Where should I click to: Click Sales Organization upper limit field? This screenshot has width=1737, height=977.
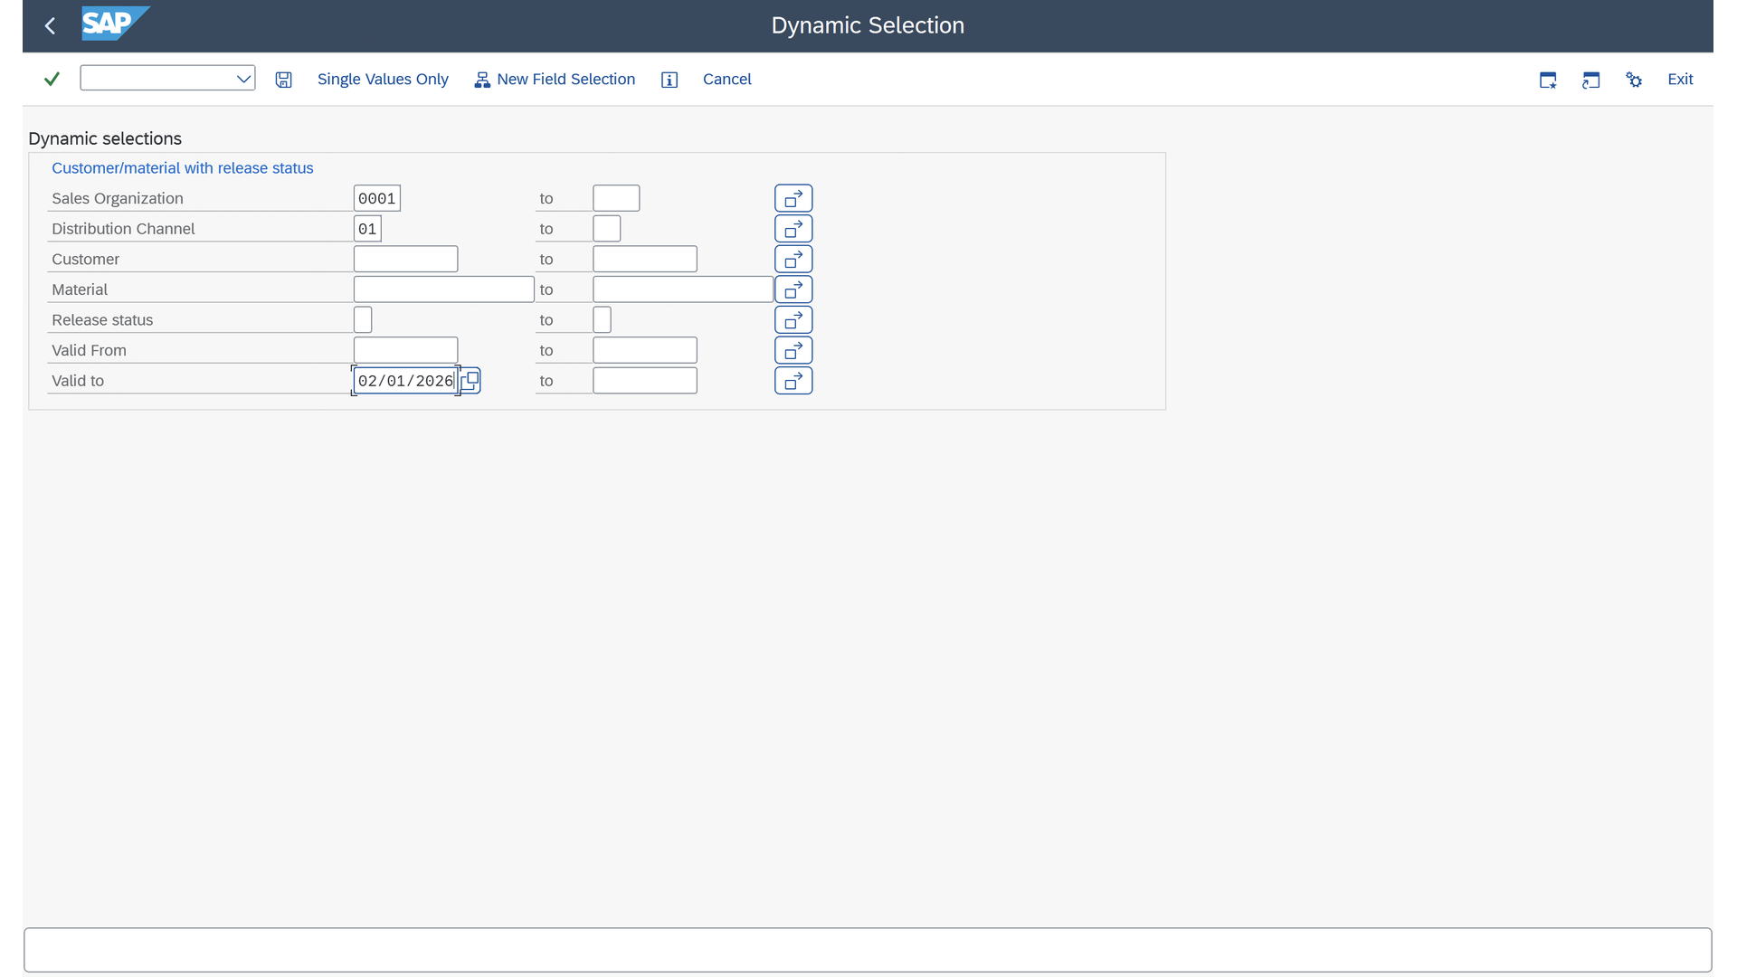point(616,198)
